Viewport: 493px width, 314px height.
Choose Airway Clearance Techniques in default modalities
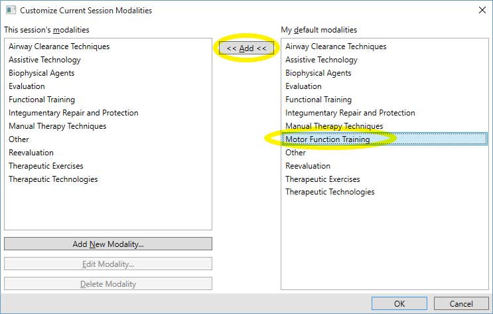click(336, 46)
